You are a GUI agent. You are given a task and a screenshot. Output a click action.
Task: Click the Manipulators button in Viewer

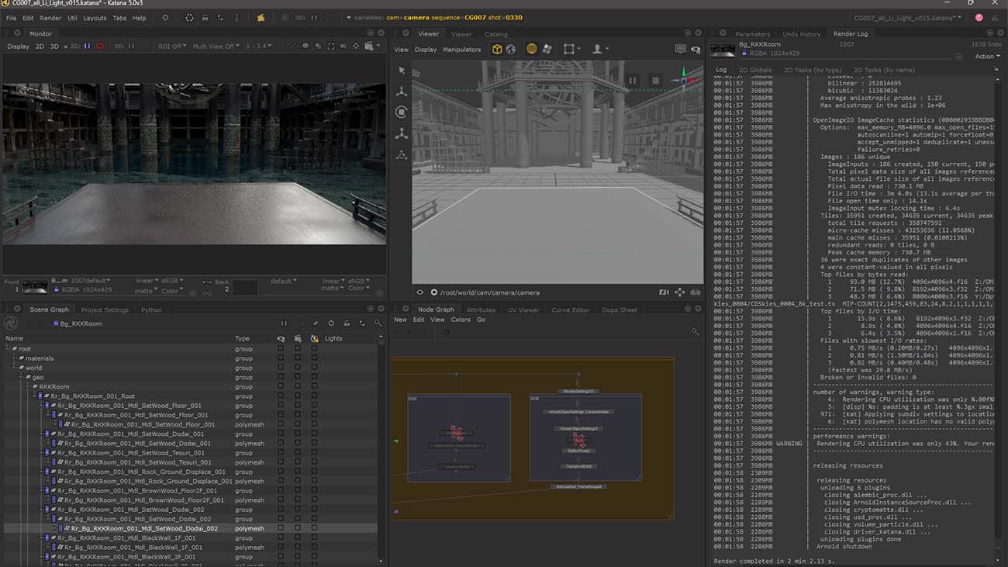tap(461, 50)
